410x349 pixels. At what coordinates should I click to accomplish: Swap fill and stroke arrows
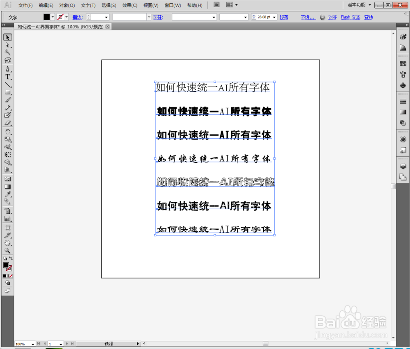click(11, 258)
